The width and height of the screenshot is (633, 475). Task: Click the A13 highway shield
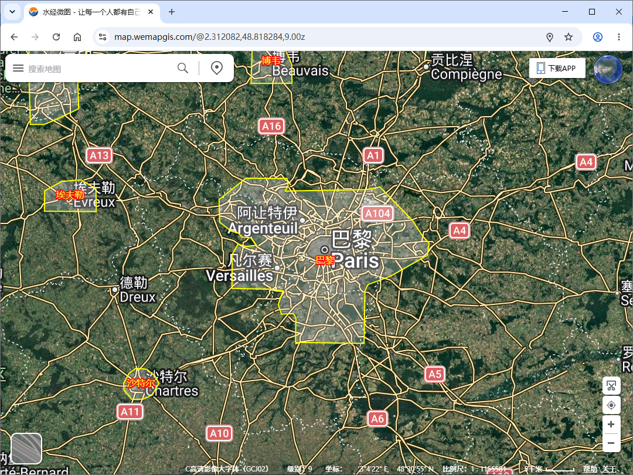pos(99,155)
